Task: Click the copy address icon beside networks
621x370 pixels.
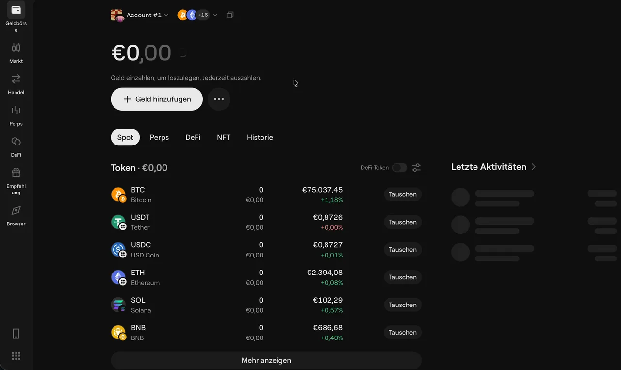Action: pyautogui.click(x=230, y=15)
